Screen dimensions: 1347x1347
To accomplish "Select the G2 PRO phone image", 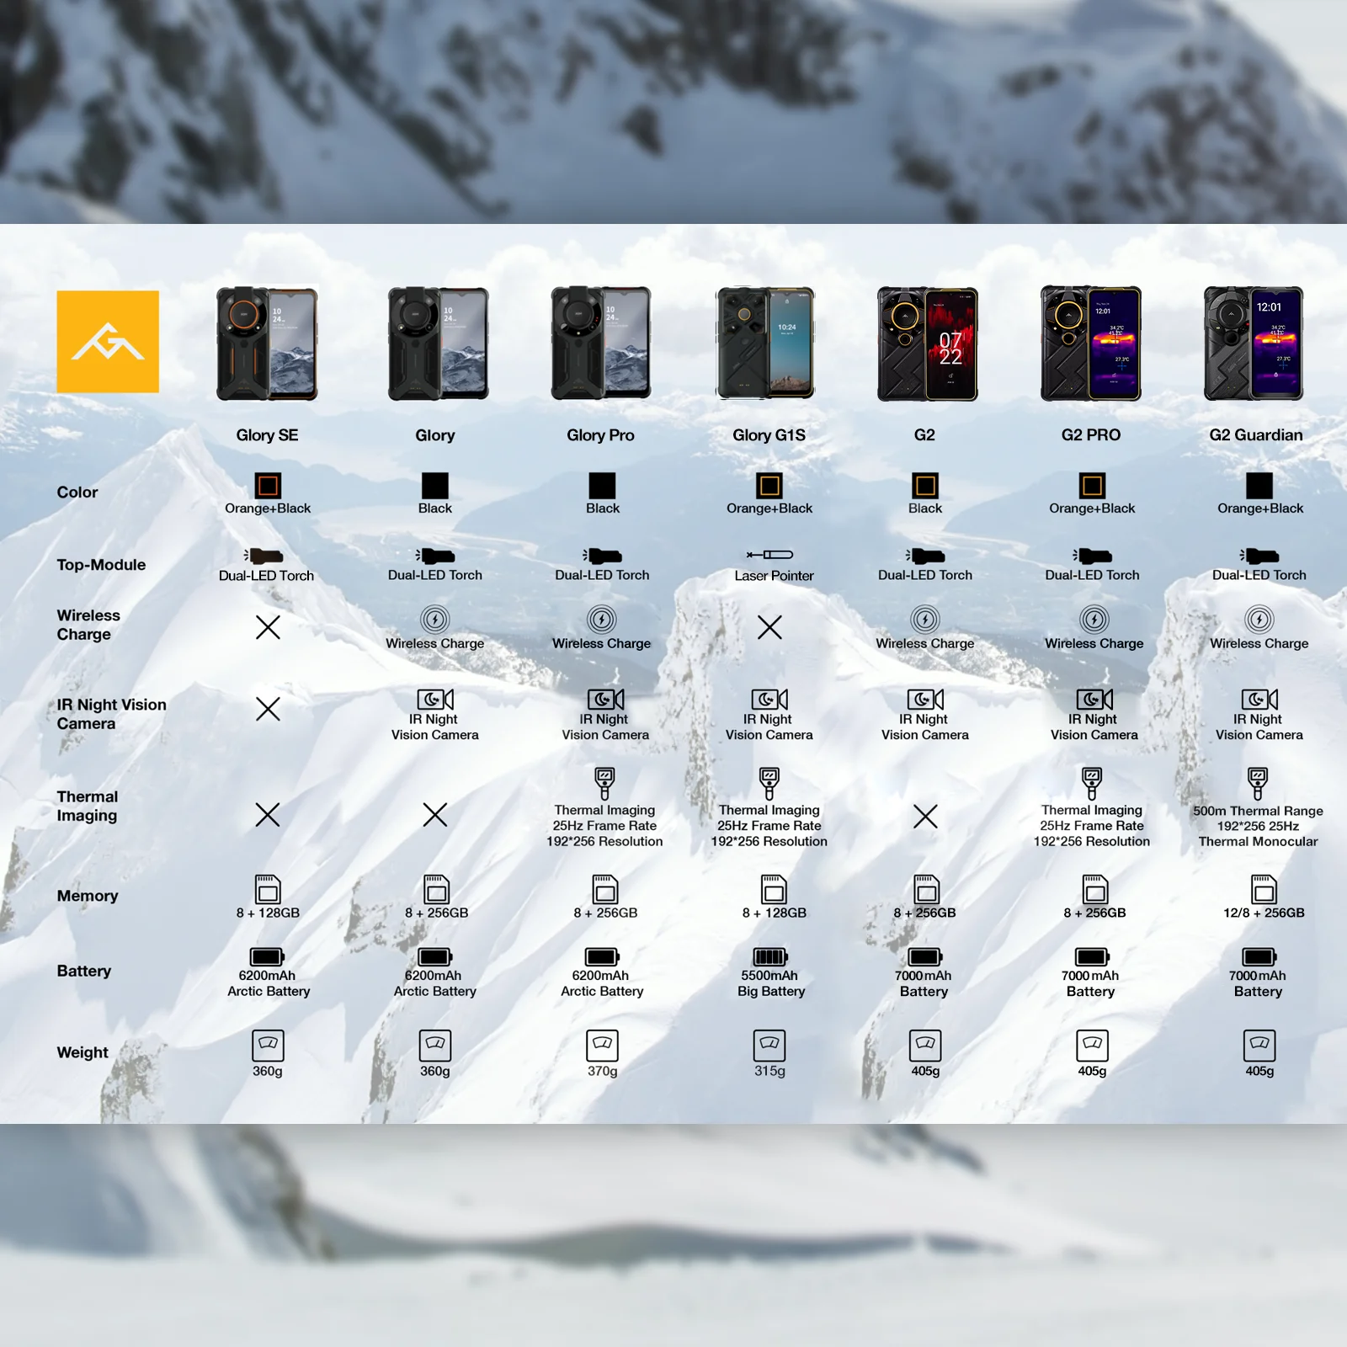I will 1091,343.
